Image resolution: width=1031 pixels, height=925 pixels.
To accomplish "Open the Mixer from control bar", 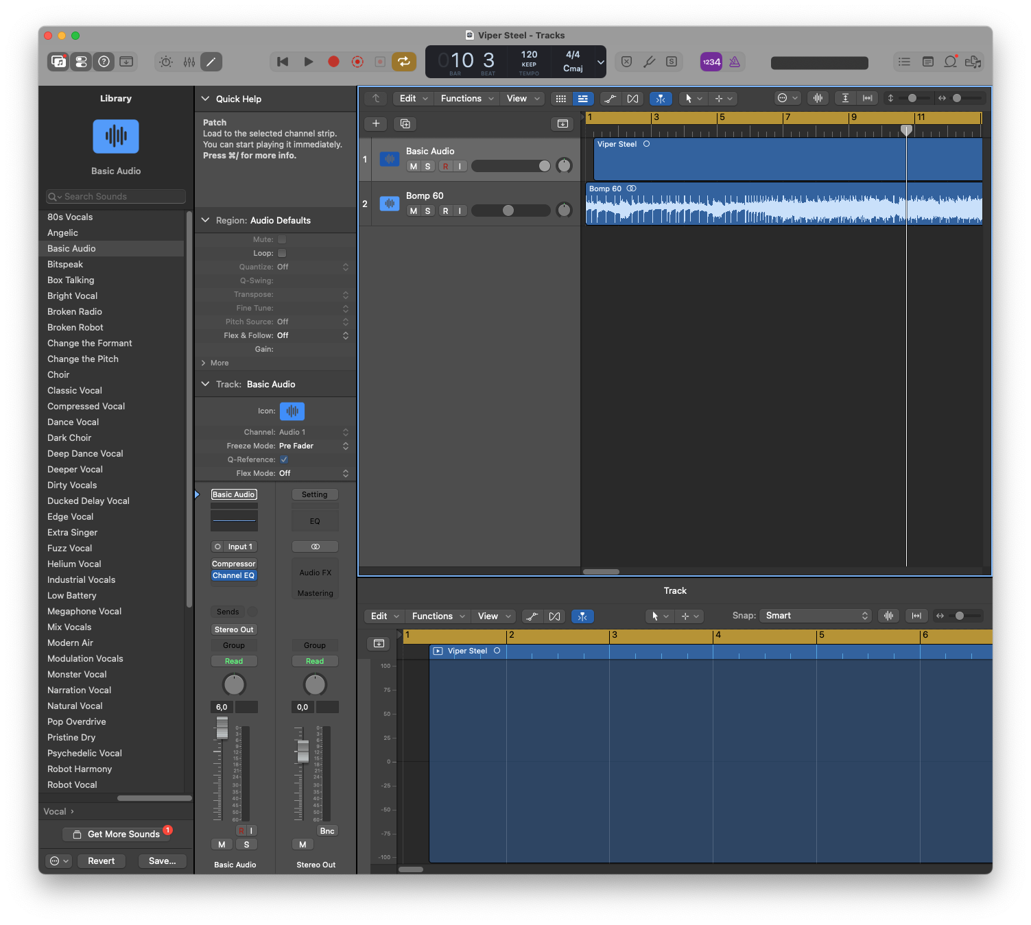I will (189, 62).
